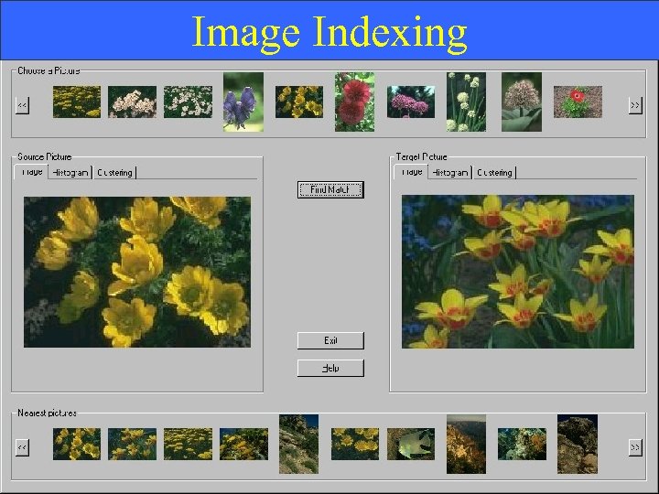The image size is (659, 494).
Task: Click the Exit button
Action: pos(330,340)
